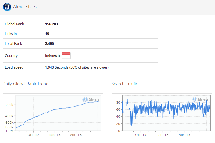This screenshot has height=143, width=215.
Task: Click the Search Traffic heading
Action: point(124,84)
